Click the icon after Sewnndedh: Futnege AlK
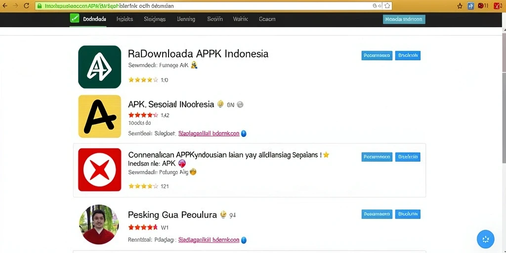The width and height of the screenshot is (506, 253). pos(194,65)
